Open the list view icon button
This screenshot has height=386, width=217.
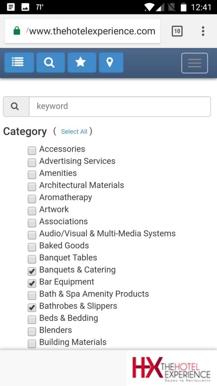click(x=19, y=62)
